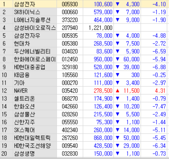The width and height of the screenshot is (169, 159).
Task: Click the change rate 4.31
Action: pyautogui.click(x=160, y=91)
